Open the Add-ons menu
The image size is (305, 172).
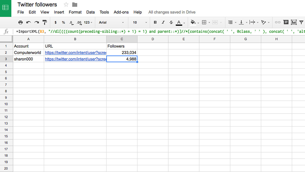121,12
